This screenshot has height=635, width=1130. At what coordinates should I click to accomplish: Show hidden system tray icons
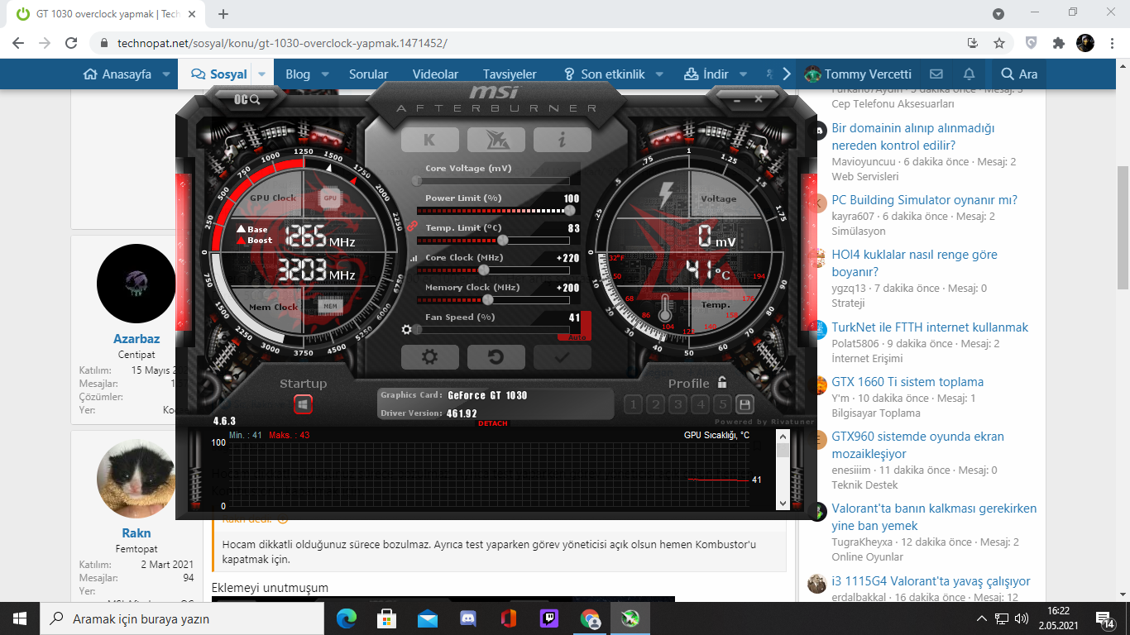tap(981, 618)
